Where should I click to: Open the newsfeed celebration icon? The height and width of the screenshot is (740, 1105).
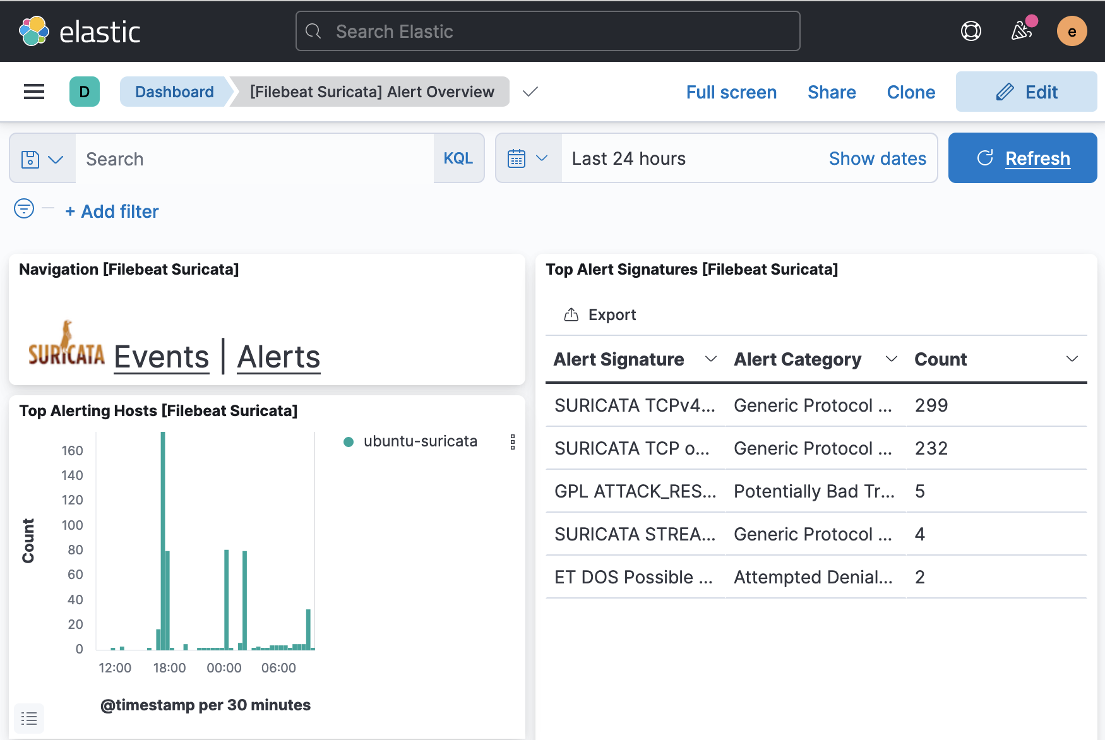[x=1022, y=30]
